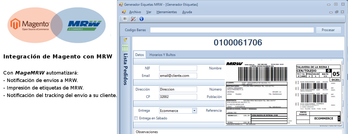348x134 pixels.
Task: Open the Herramientas menu
Action: coord(167,12)
